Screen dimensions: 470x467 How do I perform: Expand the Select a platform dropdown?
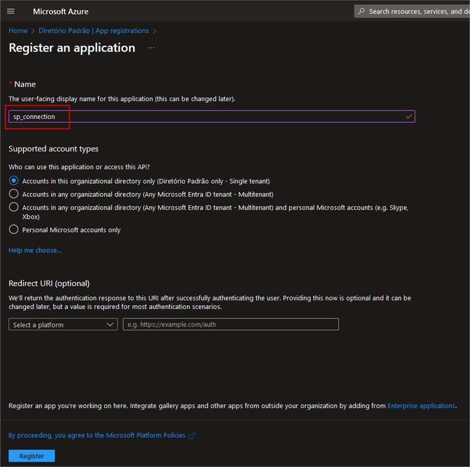click(x=63, y=325)
